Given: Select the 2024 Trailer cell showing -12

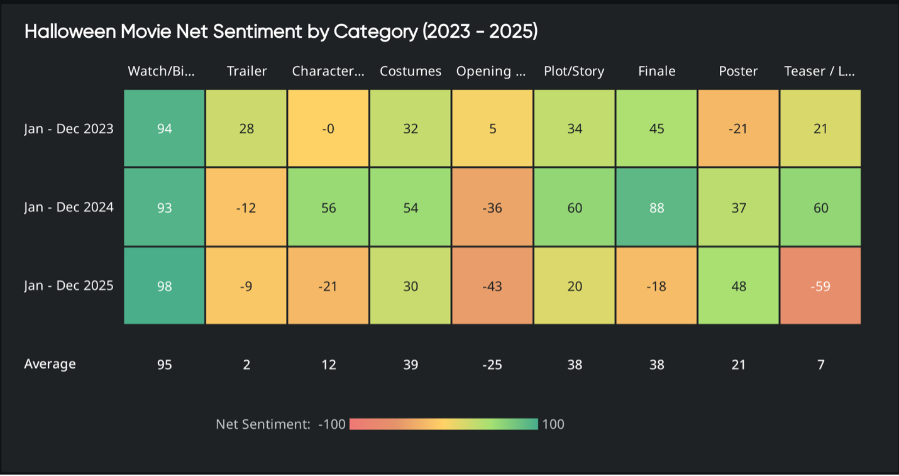Looking at the screenshot, I should 246,208.
